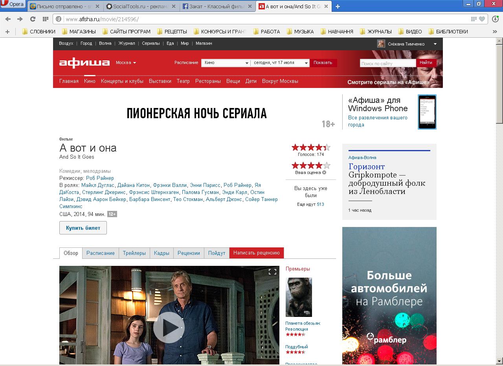The image size is (503, 366).
Task: Open the СЛОВНИКИ bookmarks folder
Action: pos(39,31)
